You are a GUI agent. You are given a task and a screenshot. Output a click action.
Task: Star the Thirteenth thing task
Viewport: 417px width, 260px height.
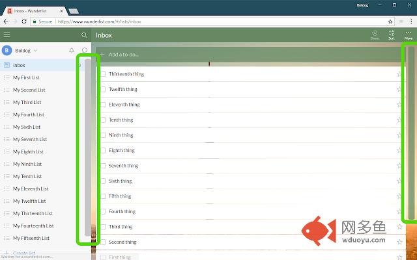[399, 74]
